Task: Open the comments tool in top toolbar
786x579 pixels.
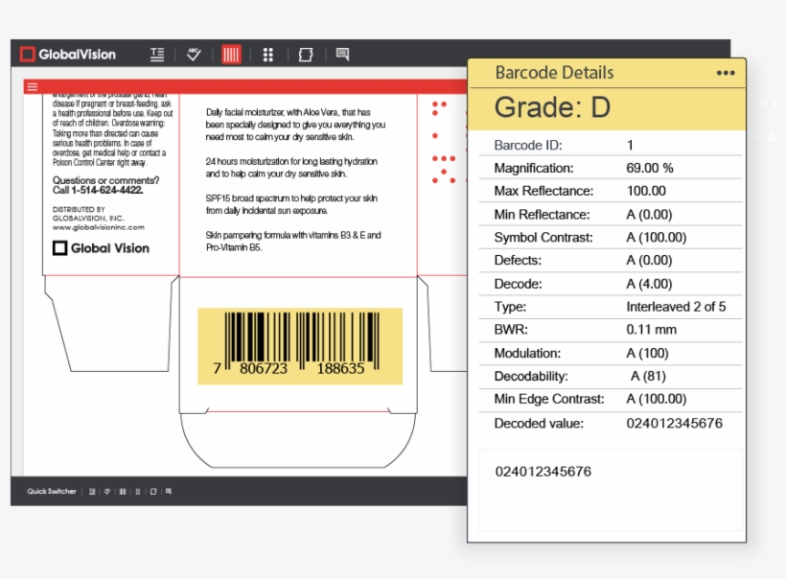Action: click(x=342, y=54)
